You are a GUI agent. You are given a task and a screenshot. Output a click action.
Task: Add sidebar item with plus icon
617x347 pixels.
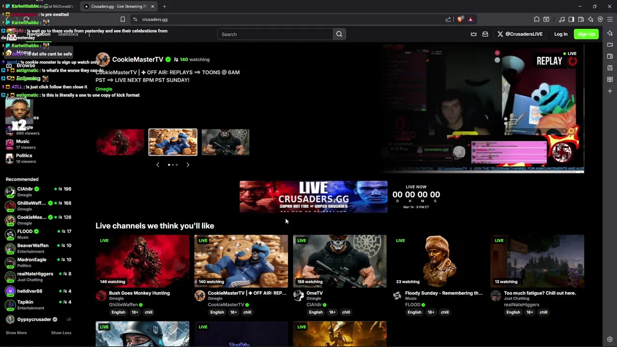pos(610,91)
